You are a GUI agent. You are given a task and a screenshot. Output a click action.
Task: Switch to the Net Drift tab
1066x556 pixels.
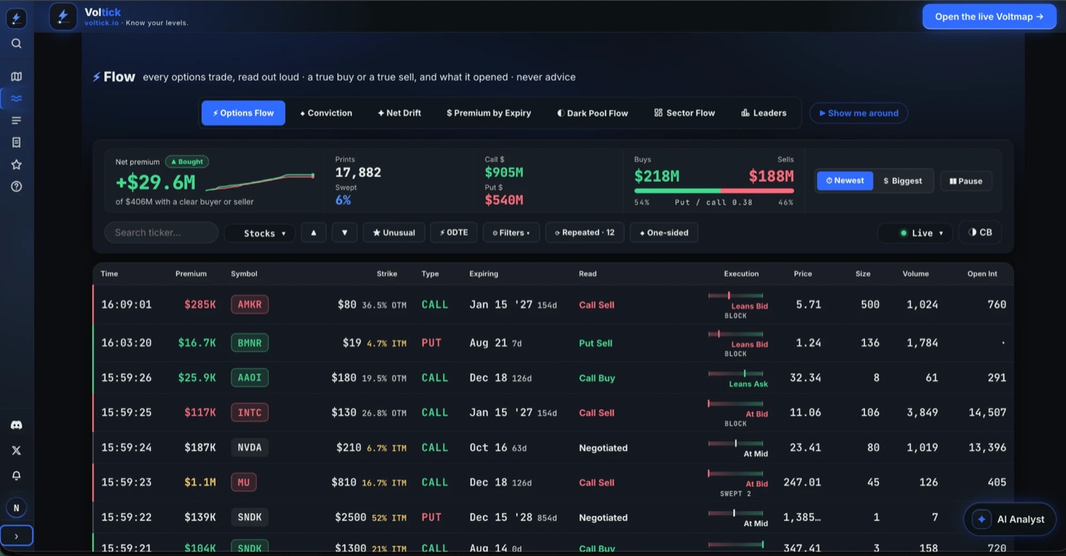pos(399,113)
